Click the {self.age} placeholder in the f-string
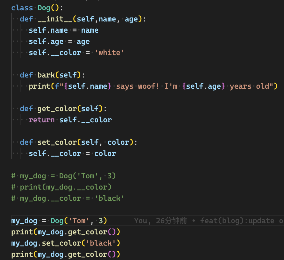The height and width of the screenshot is (260, 284). (x=203, y=86)
